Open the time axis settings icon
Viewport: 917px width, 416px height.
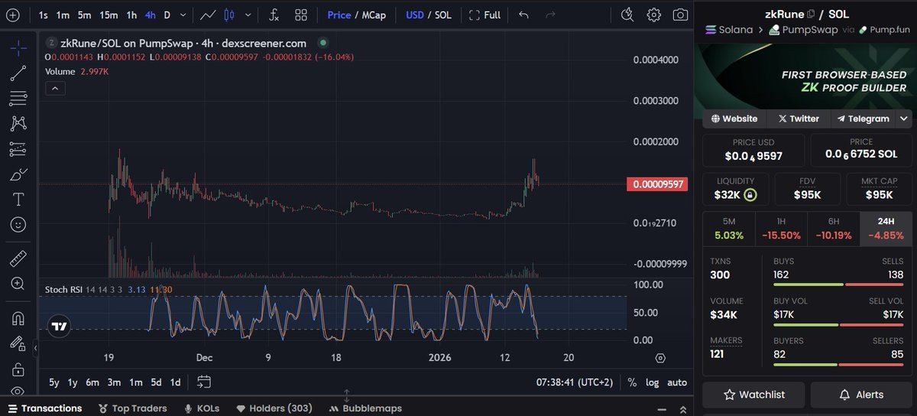660,358
